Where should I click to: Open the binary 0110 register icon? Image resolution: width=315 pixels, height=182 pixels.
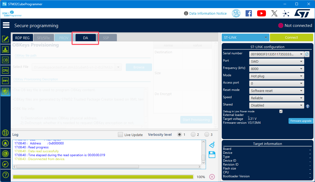tap(5, 133)
